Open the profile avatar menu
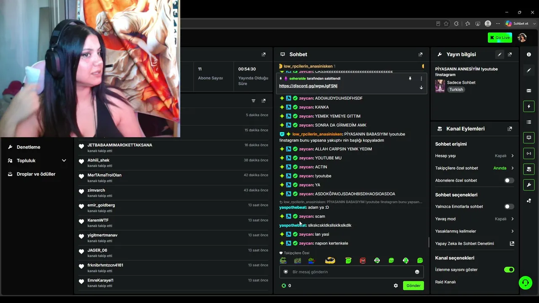Image resolution: width=539 pixels, height=303 pixels. pos(522,37)
